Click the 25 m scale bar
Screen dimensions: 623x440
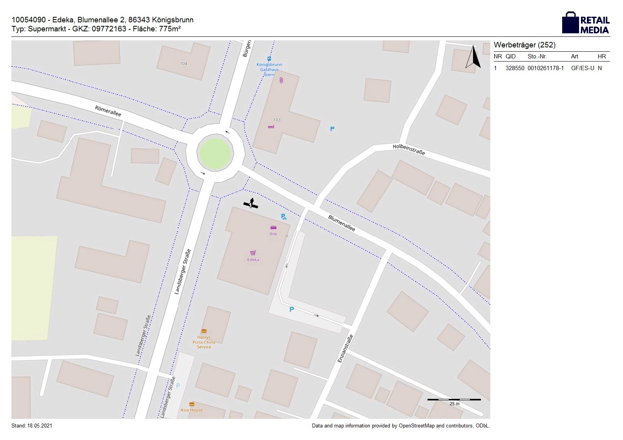click(454, 400)
